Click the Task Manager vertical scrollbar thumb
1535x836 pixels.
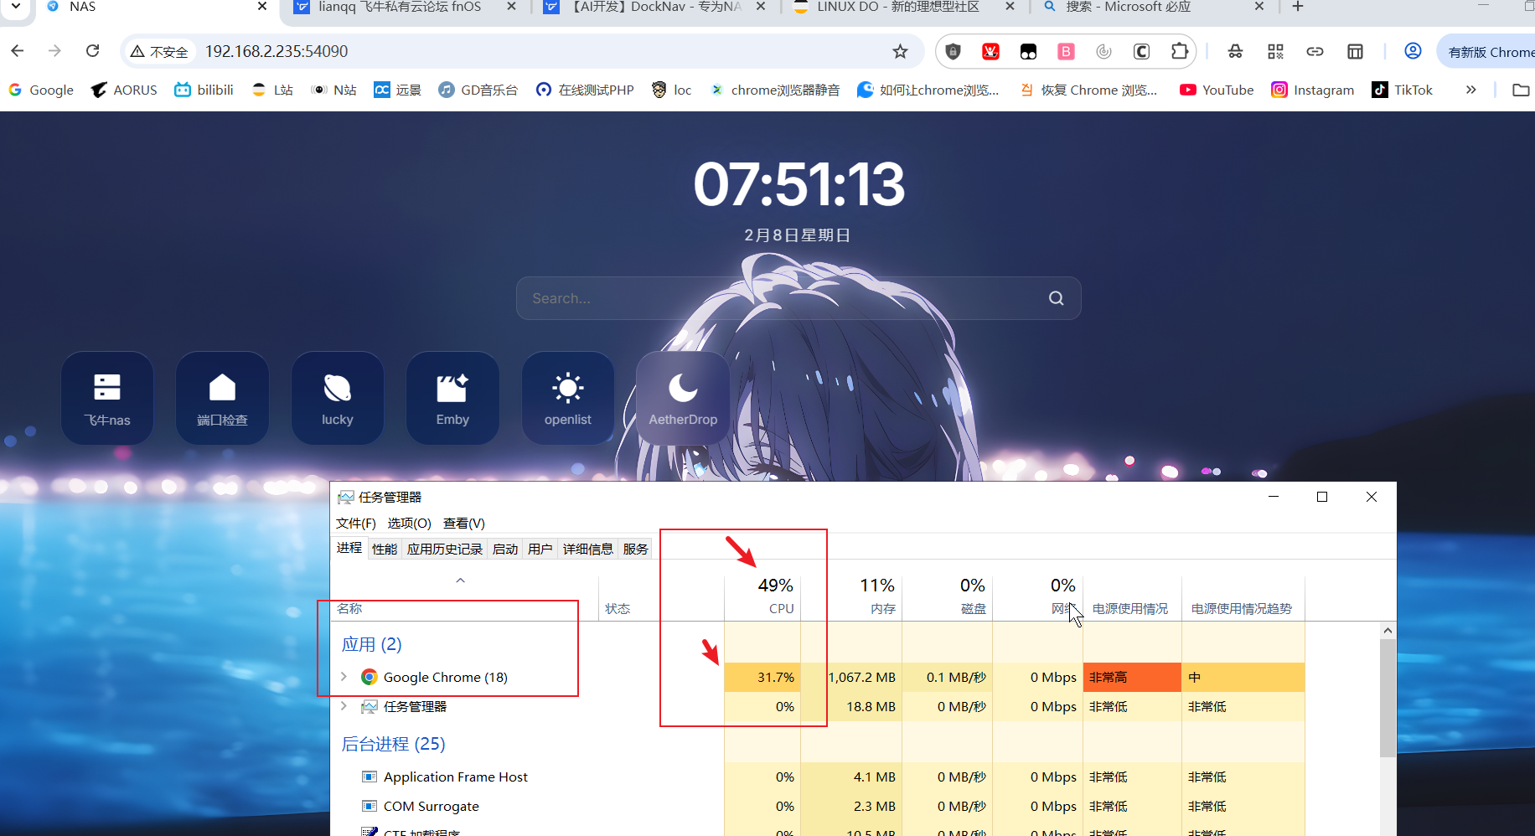click(1388, 698)
